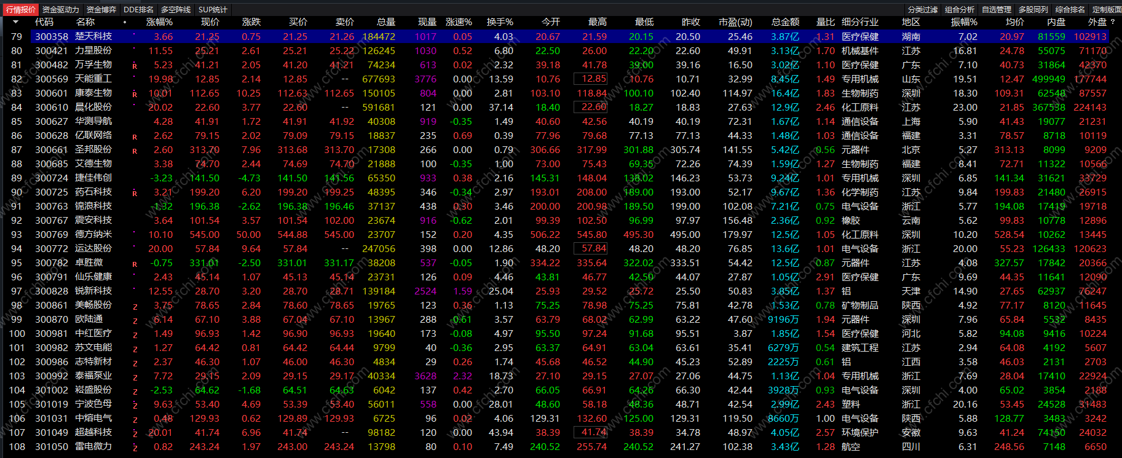Click 总金额 value 16.4亿 for 康泰生物
The height and width of the screenshot is (458, 1122).
(785, 93)
